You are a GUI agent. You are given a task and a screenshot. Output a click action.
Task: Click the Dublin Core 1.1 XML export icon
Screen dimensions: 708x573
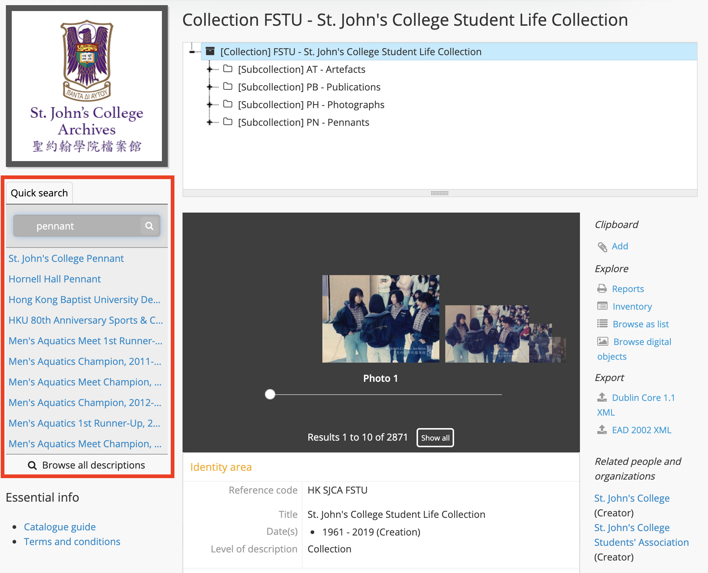pos(602,397)
